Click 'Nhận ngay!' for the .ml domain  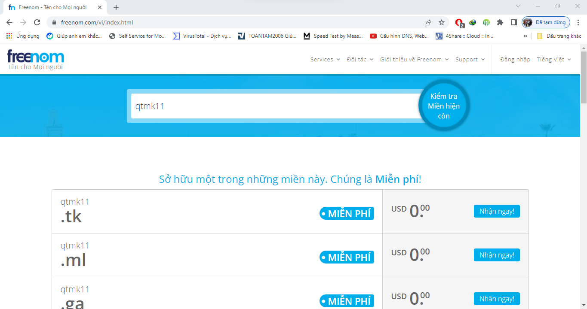497,255
